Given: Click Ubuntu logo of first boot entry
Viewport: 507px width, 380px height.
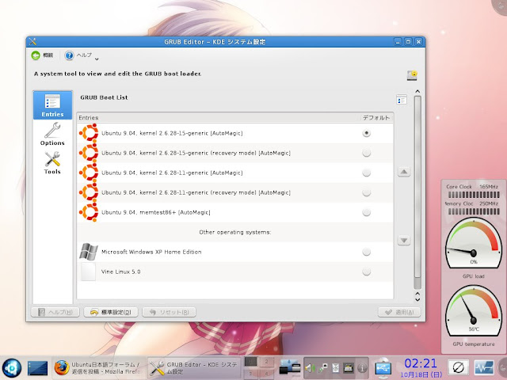Looking at the screenshot, I should click(89, 133).
